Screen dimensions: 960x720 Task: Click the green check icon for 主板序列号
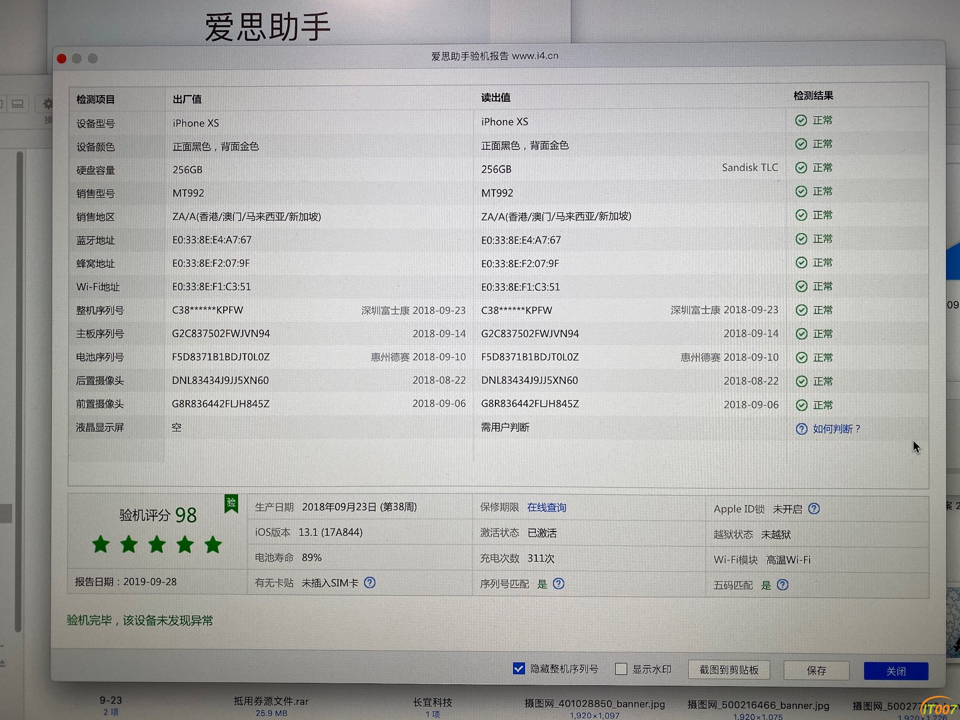[x=802, y=334]
